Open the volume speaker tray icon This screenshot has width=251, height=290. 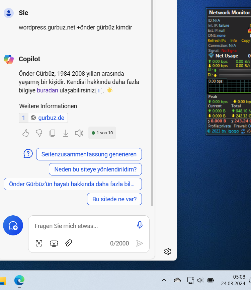(200, 280)
